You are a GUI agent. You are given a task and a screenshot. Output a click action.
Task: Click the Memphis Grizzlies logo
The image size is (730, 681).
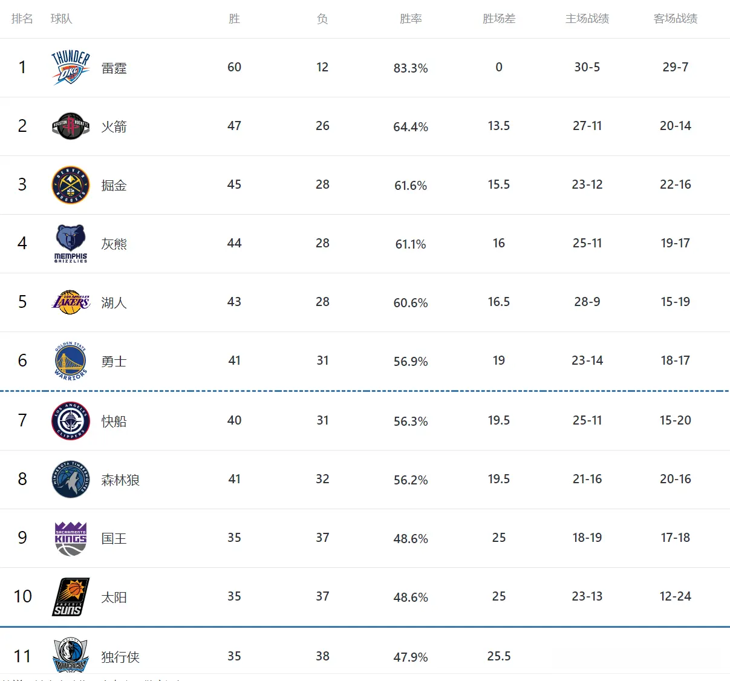[x=71, y=244]
